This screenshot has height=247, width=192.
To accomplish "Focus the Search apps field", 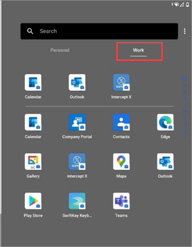I will pos(99,31).
